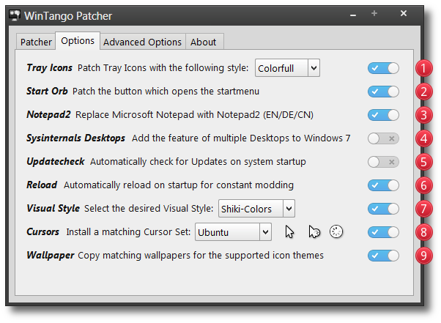Click the 'Start Orb' bold label
The height and width of the screenshot is (323, 441).
pos(47,91)
